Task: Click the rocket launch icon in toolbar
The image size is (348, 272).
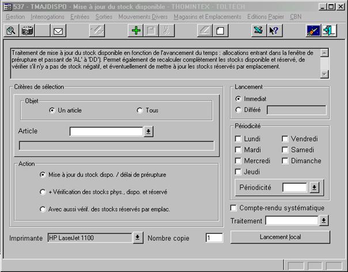Action: coord(313,31)
